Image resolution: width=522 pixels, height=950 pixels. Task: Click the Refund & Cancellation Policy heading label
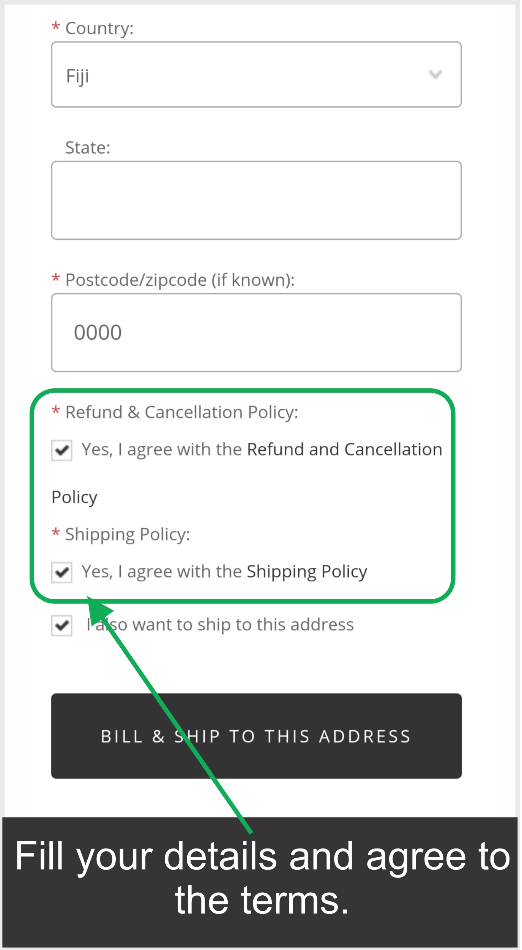tap(181, 412)
